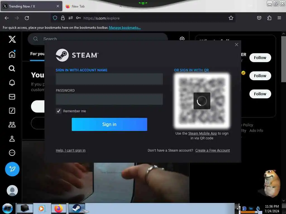
Task: Click the saved password key icon
Action: (78, 18)
